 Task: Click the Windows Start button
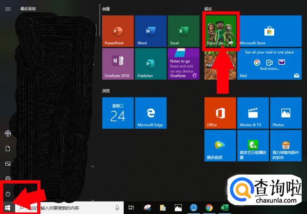[8, 208]
